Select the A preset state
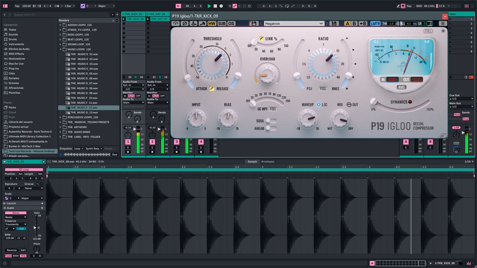477x268 pixels. pos(347,23)
